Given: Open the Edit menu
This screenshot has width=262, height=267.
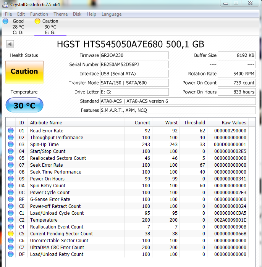Looking at the screenshot, I should point(21,14).
